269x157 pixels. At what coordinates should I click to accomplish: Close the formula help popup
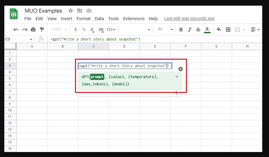[181, 69]
